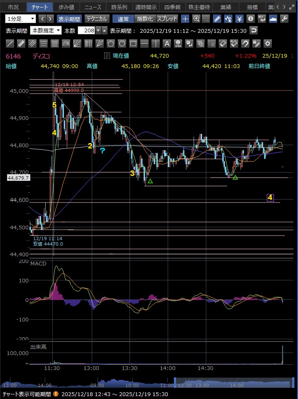Click the yen price icon
This screenshot has height=399, width=298.
239,19
